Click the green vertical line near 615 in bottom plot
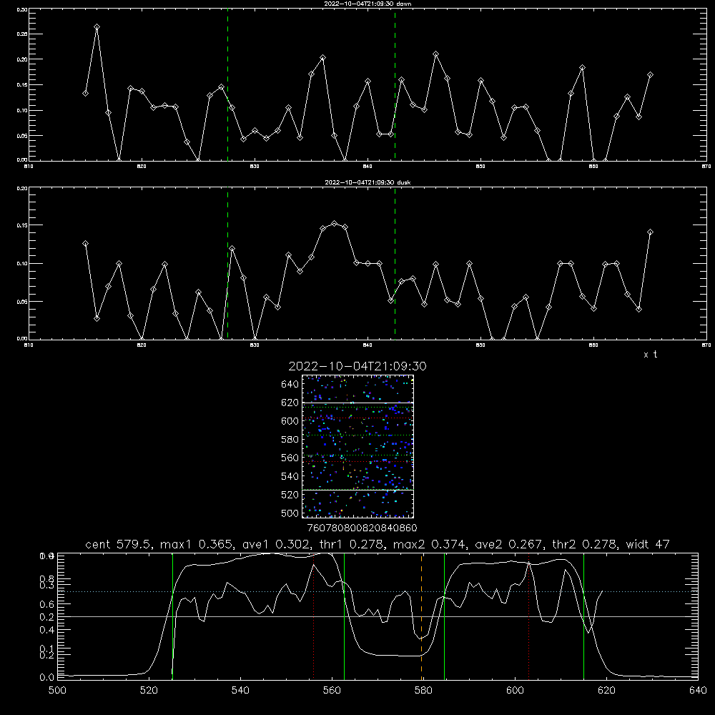The height and width of the screenshot is (715, 715). click(583, 616)
